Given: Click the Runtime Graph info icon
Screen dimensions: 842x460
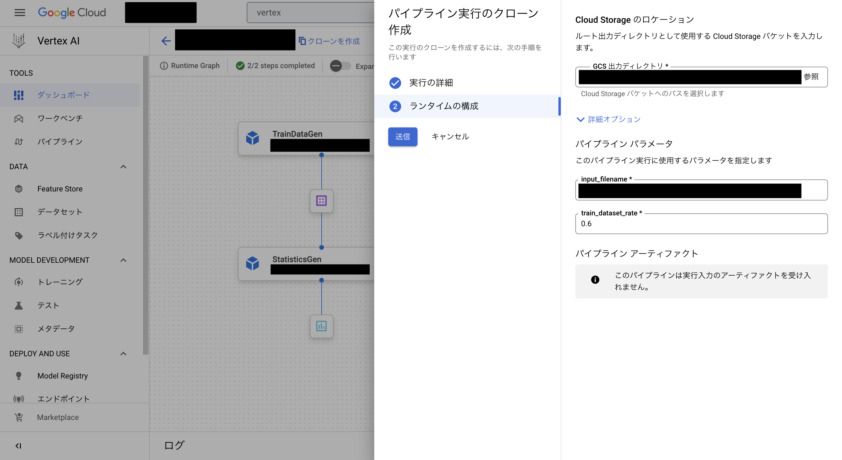Looking at the screenshot, I should 164,66.
